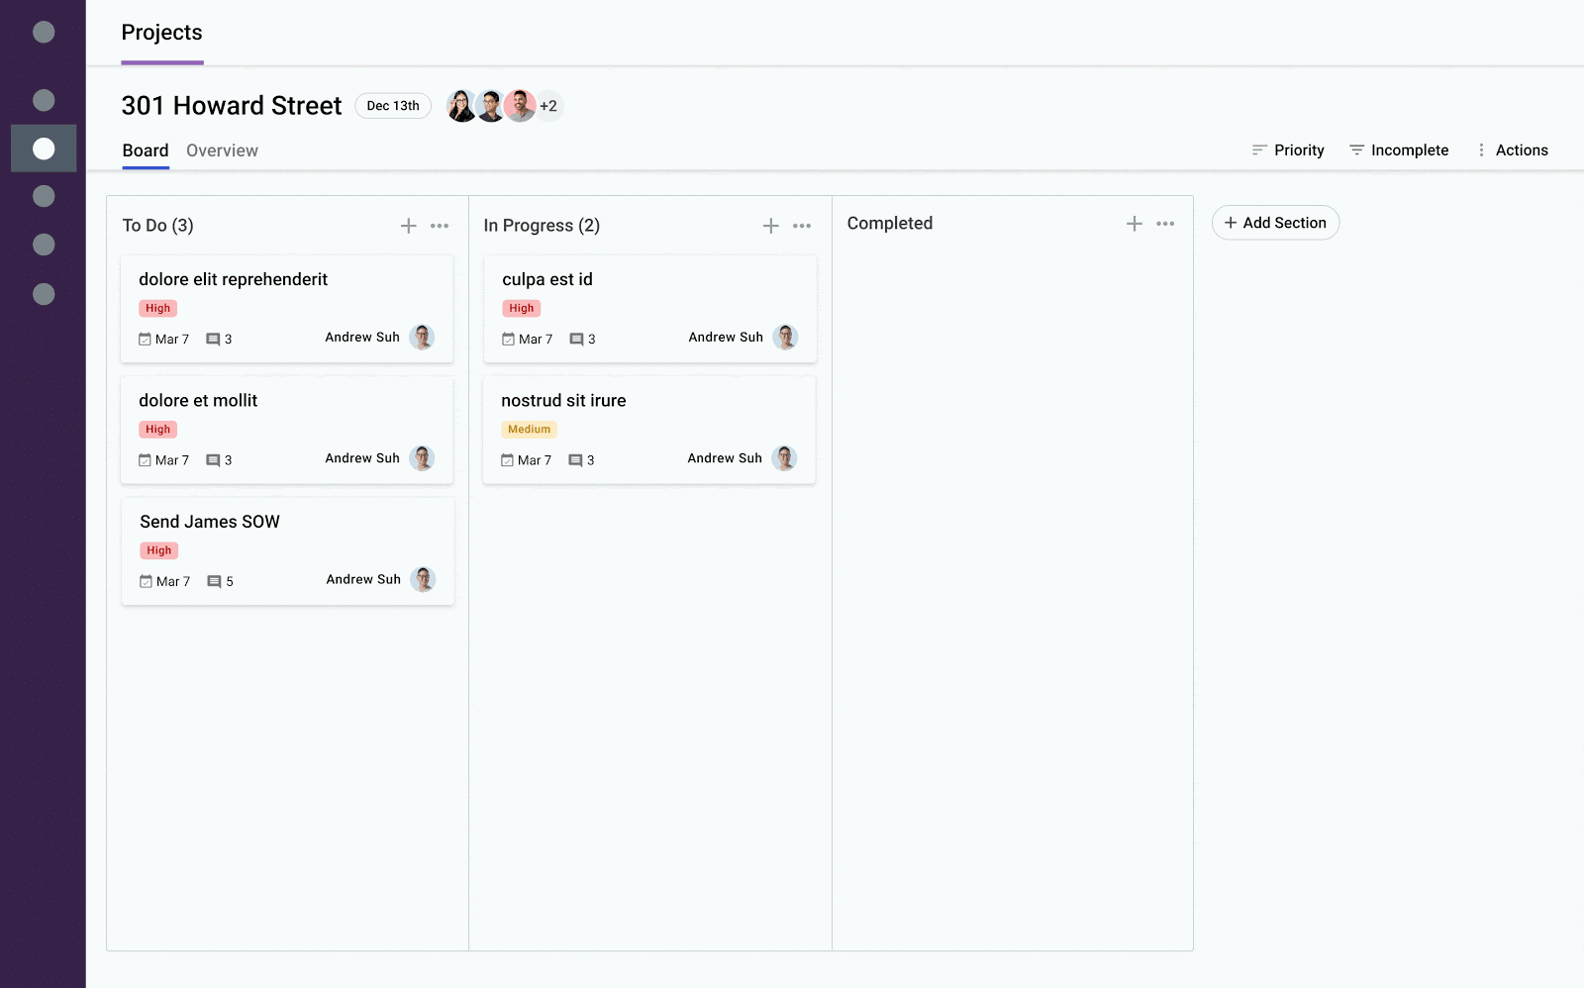Open the Completed column ellipsis menu

(1165, 224)
